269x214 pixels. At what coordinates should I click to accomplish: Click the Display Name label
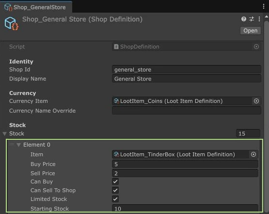tap(28, 79)
